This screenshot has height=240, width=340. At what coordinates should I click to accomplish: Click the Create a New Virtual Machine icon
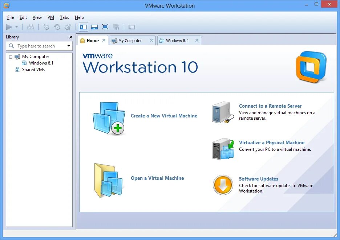(x=109, y=118)
